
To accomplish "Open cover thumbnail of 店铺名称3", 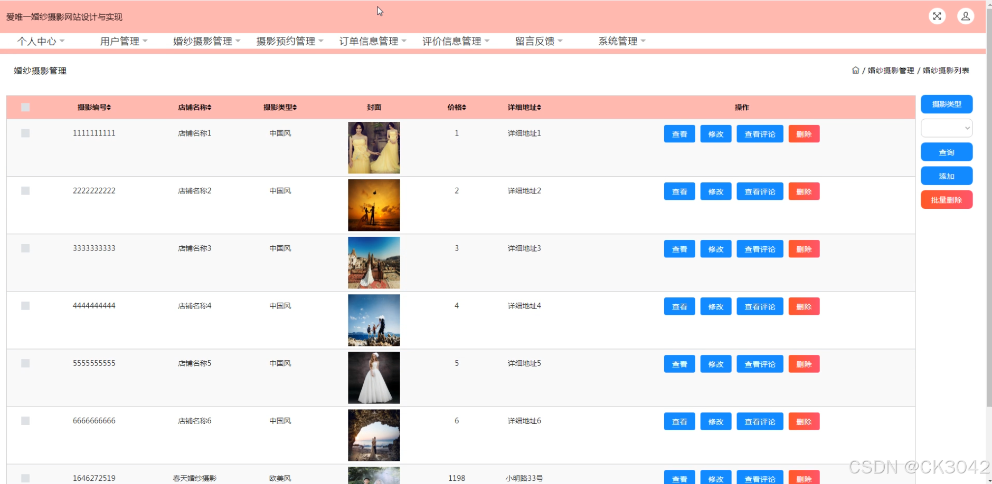I will tap(374, 263).
